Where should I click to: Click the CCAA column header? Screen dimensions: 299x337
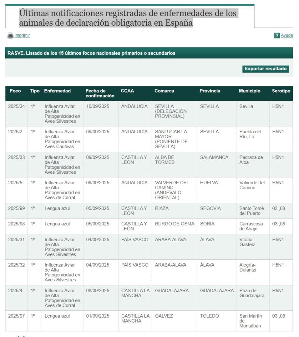127,91
